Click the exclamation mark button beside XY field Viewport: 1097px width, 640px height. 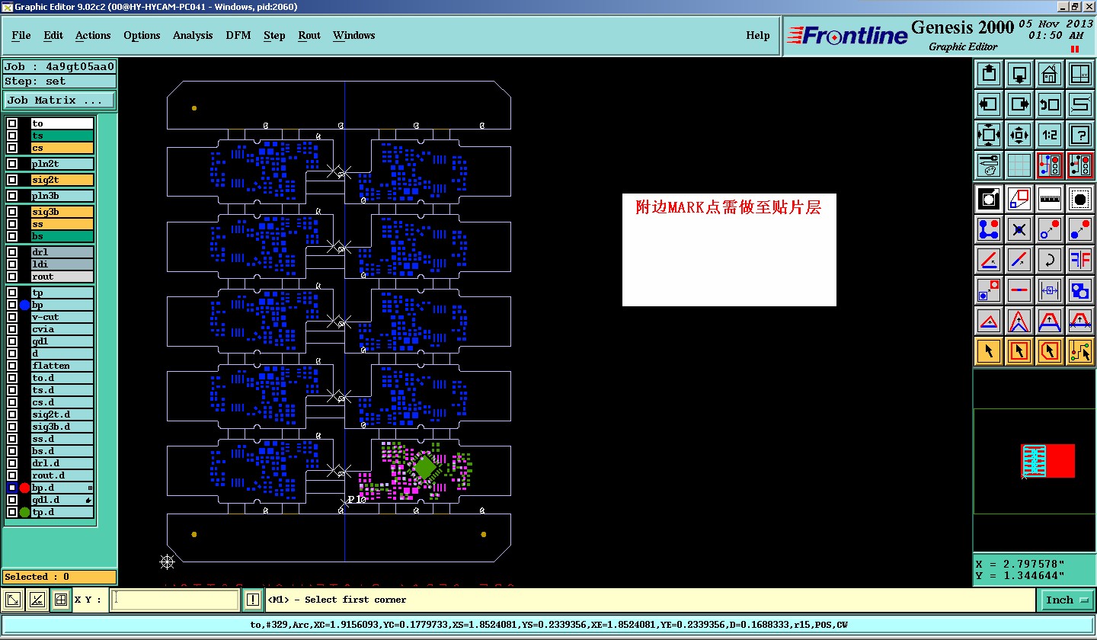[x=253, y=600]
